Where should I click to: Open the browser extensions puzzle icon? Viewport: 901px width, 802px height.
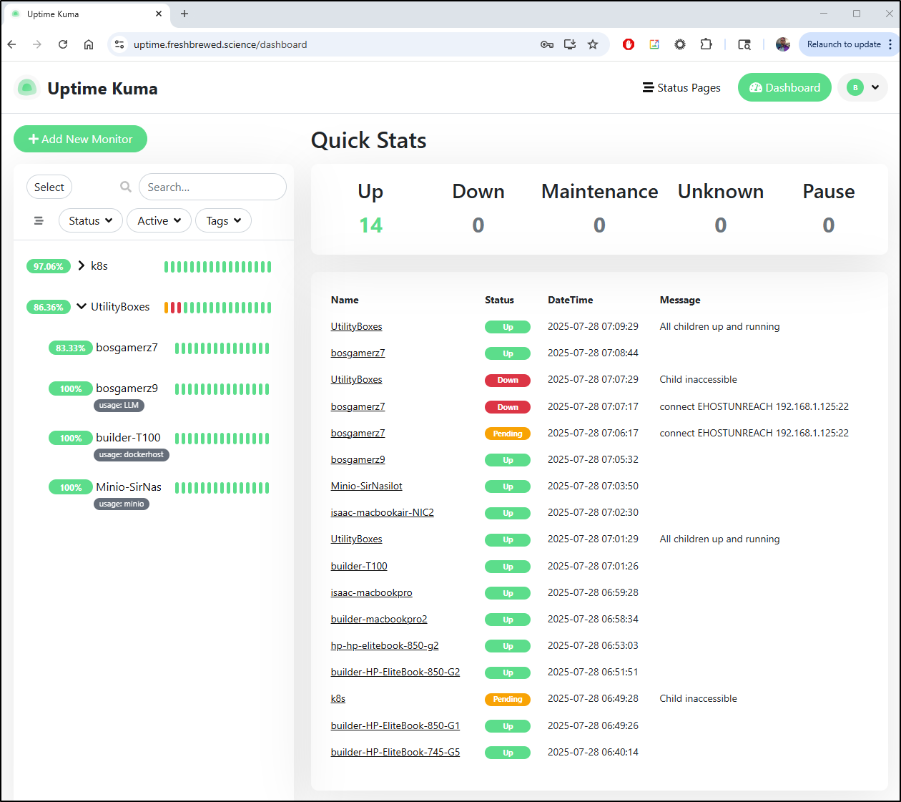point(706,44)
